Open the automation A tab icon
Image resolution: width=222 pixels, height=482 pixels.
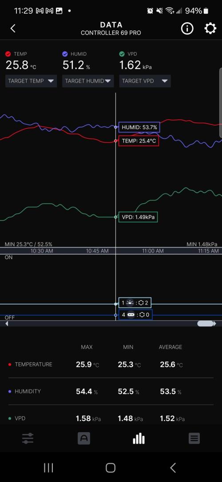(84, 439)
